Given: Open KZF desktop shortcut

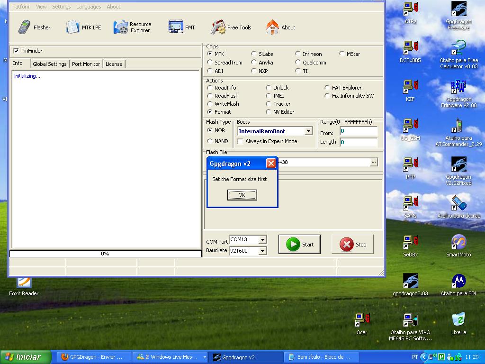Looking at the screenshot, I should (411, 91).
